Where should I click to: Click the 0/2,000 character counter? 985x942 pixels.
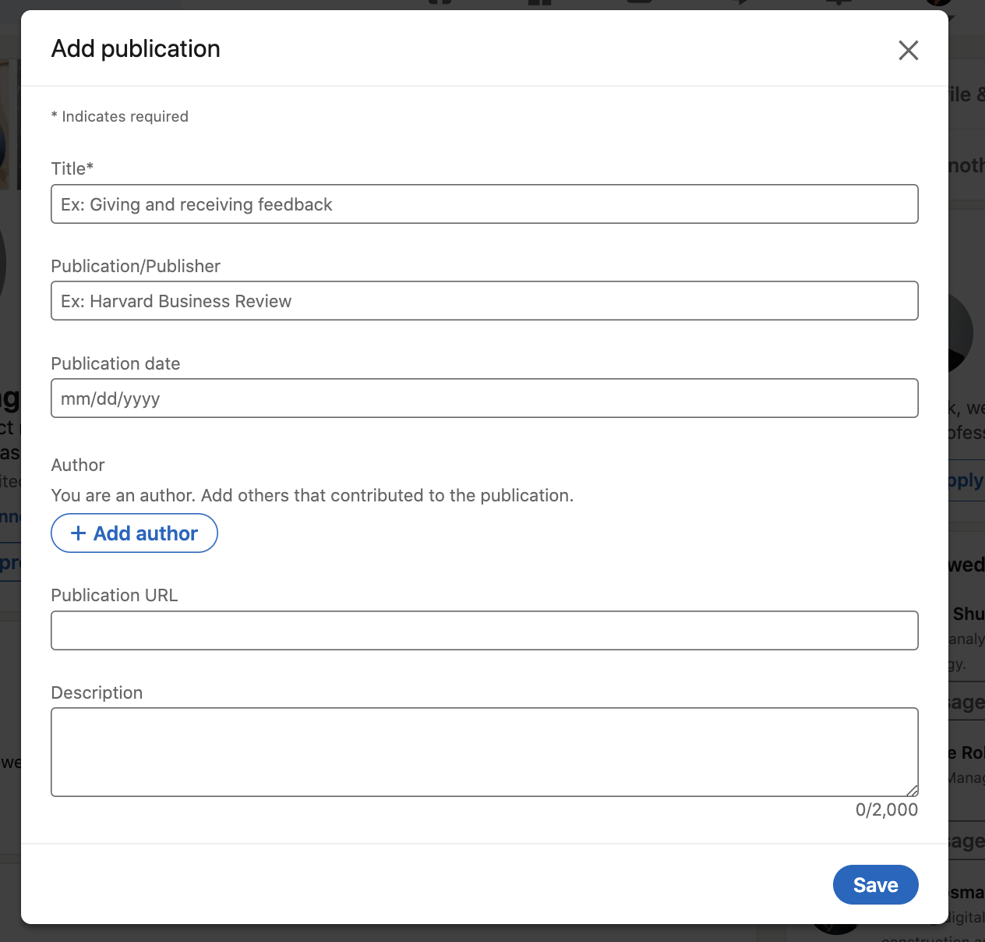(886, 810)
